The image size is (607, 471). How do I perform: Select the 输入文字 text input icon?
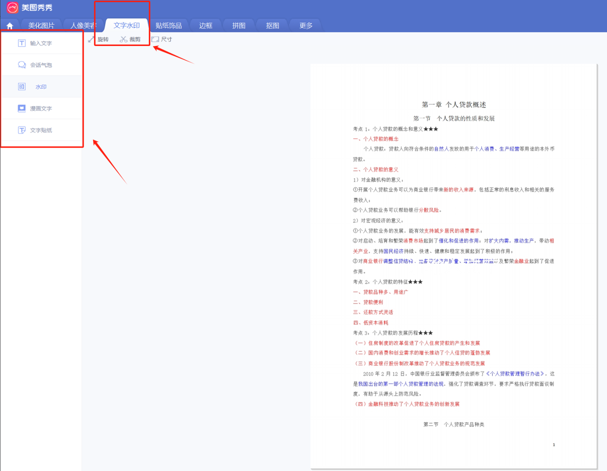pos(22,43)
